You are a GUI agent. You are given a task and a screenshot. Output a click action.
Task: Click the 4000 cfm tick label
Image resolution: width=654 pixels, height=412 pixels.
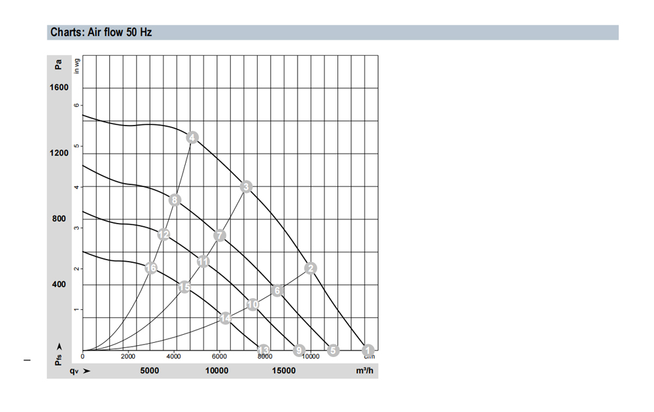[173, 356]
